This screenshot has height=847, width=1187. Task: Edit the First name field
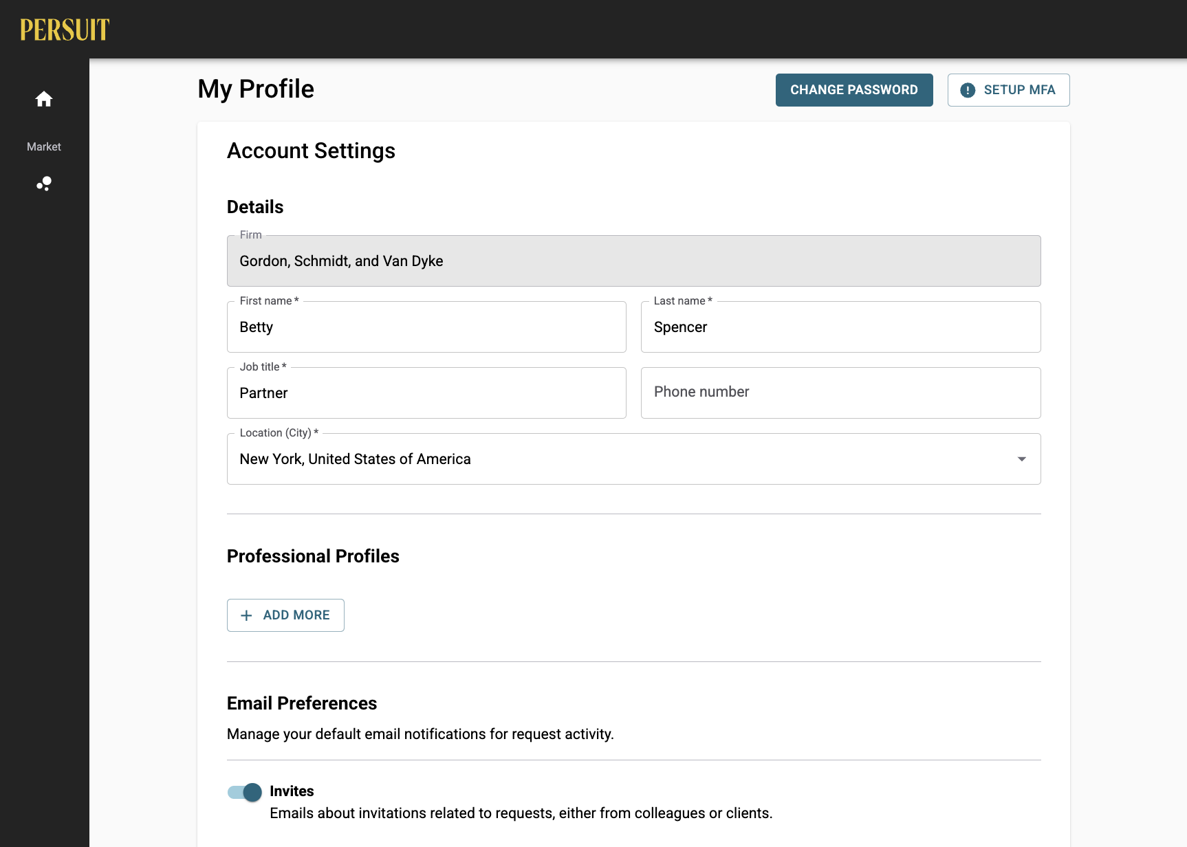[426, 327]
